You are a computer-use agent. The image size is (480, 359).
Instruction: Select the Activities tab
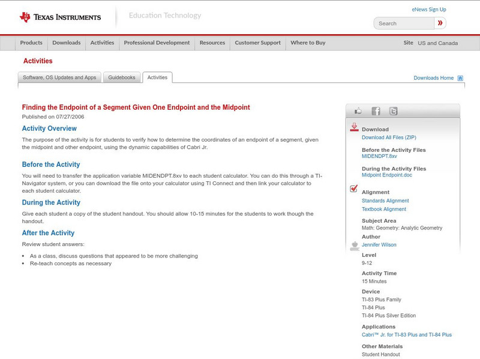157,77
